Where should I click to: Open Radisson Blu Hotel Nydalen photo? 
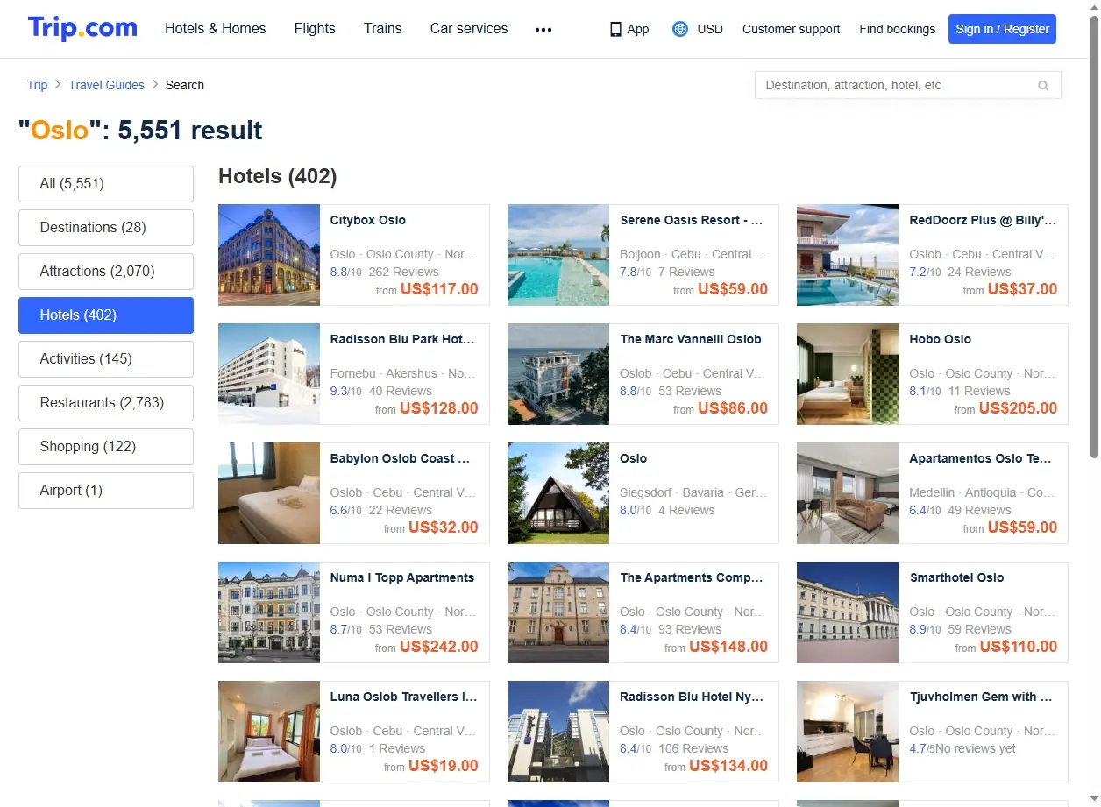[x=558, y=732]
